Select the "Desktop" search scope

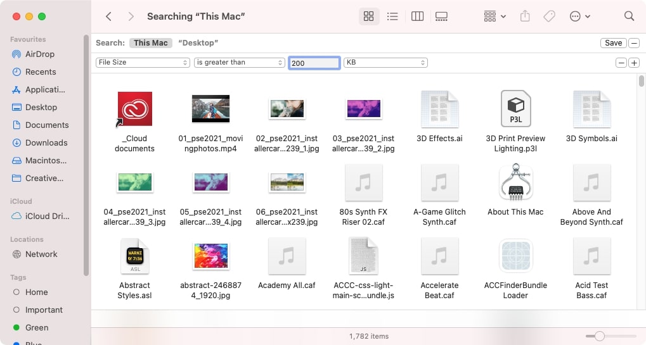(x=198, y=43)
